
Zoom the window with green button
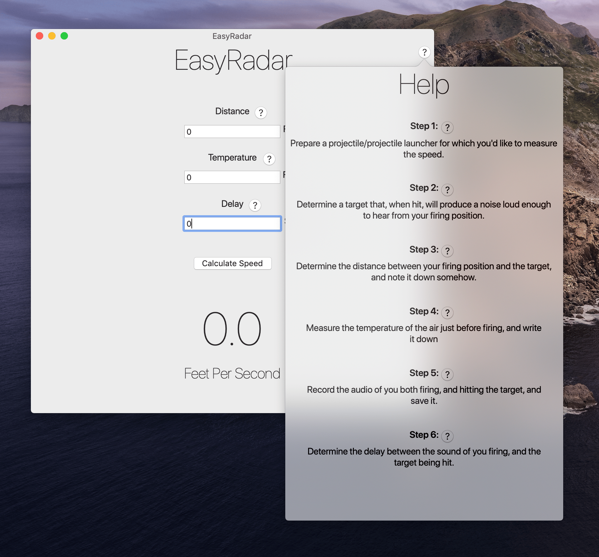64,36
